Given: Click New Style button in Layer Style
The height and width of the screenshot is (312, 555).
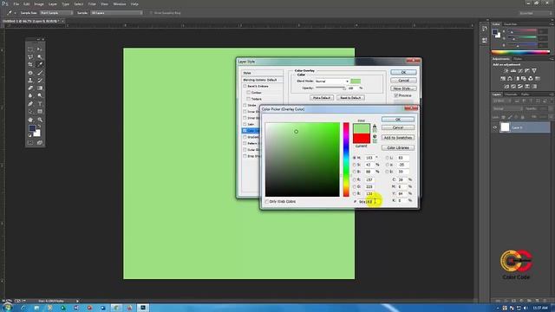Looking at the screenshot, I should [x=403, y=88].
